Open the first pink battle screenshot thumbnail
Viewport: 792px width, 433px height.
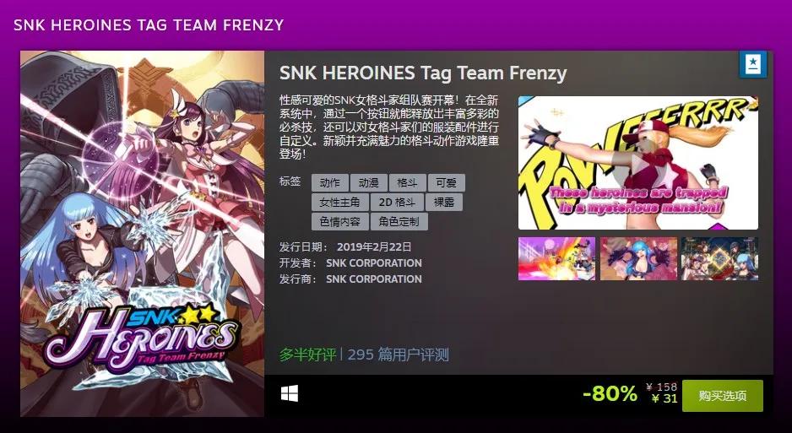point(556,258)
